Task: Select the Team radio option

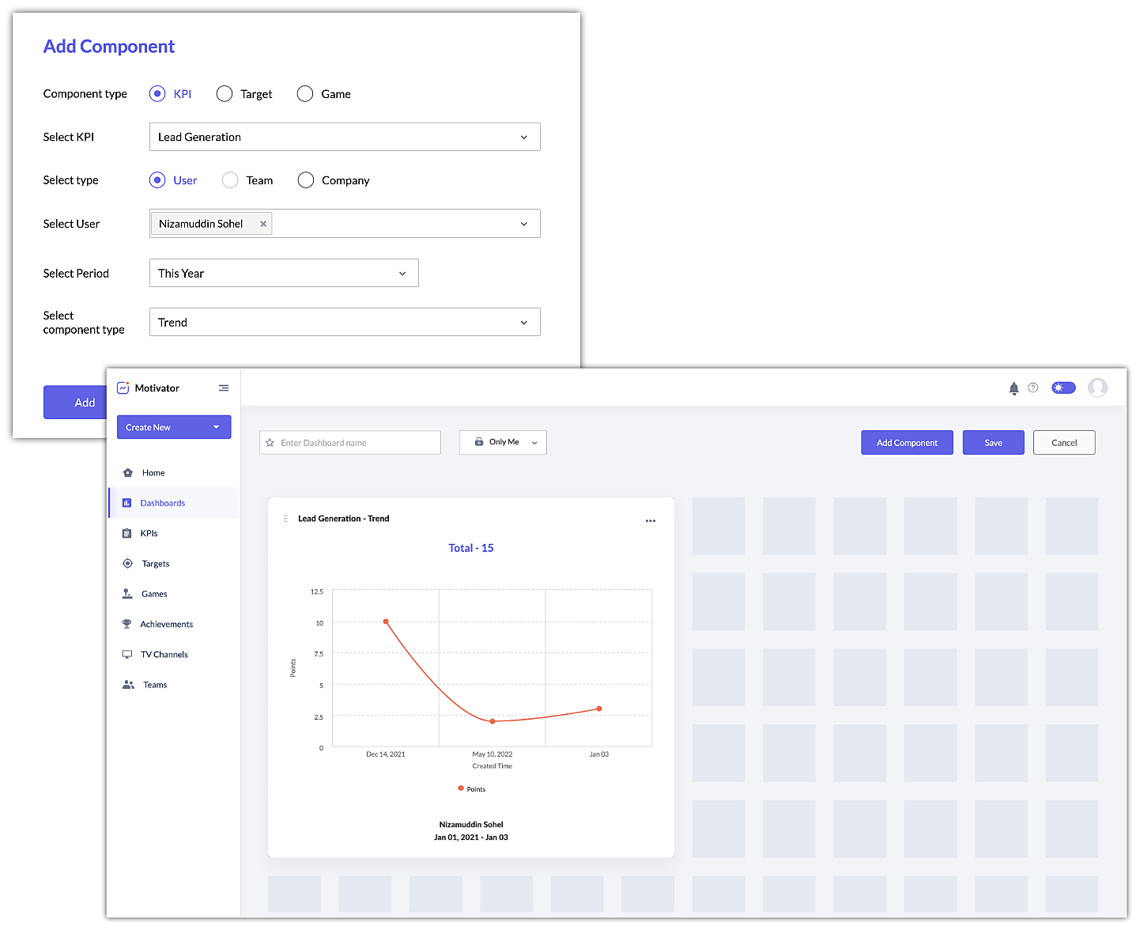Action: tap(230, 180)
